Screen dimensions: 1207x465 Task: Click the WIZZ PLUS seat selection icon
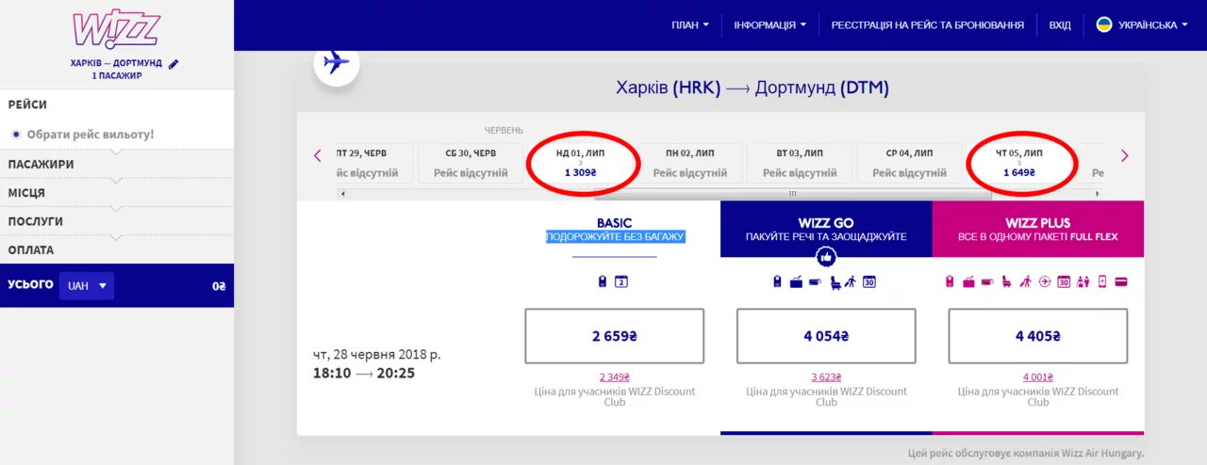pos(1007,281)
